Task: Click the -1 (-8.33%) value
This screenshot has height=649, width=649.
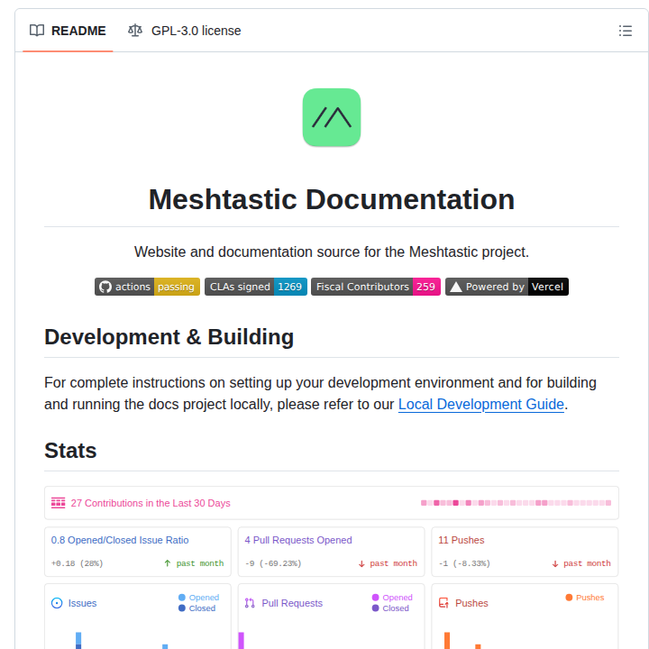Action: pos(464,563)
